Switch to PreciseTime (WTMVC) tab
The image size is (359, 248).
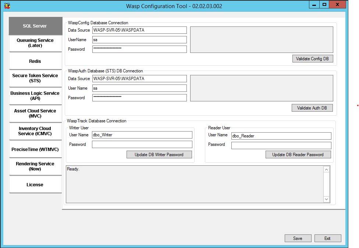pyautogui.click(x=35, y=150)
